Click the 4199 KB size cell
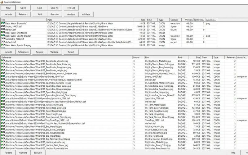 coord(196,74)
